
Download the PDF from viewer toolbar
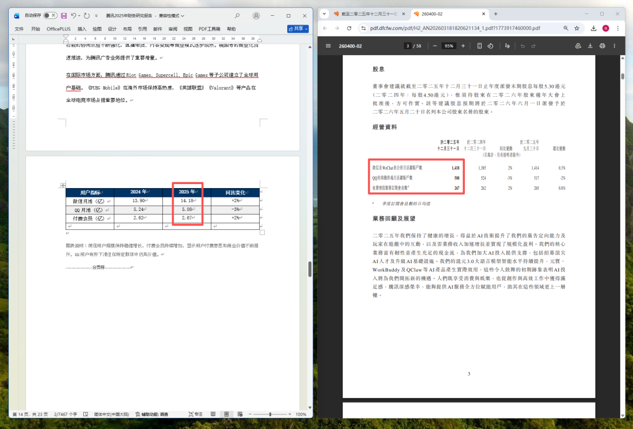coord(590,46)
